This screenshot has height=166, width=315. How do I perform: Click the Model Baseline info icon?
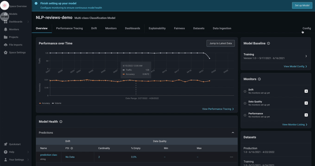(268, 43)
